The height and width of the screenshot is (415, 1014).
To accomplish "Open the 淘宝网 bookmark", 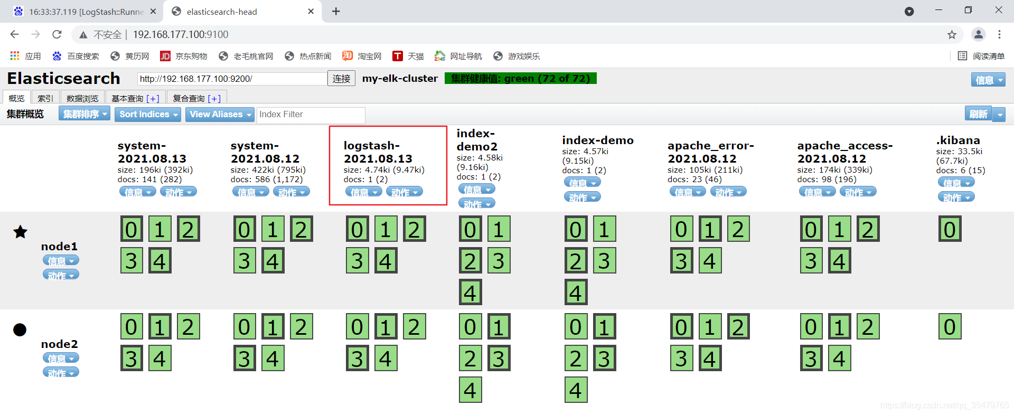I will (362, 56).
